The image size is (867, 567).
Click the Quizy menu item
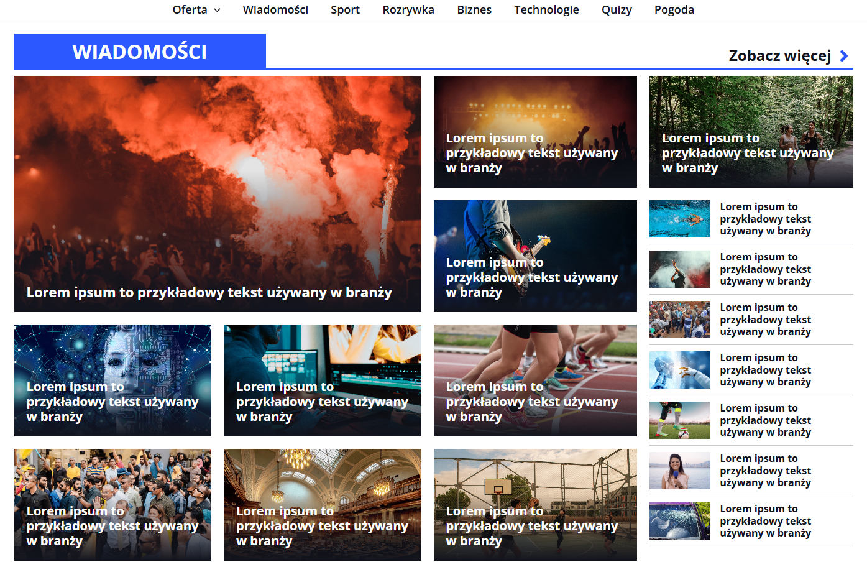(617, 10)
